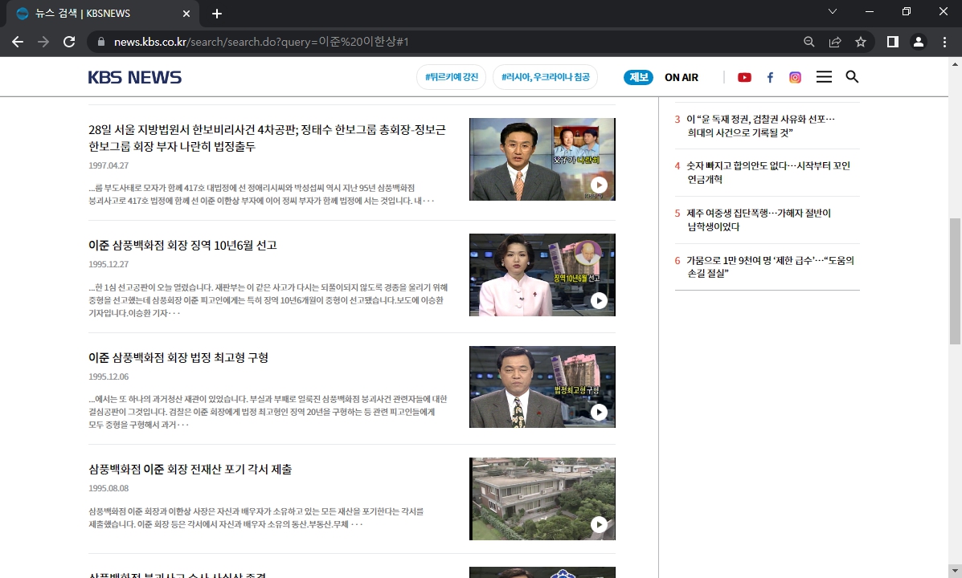Open the Chrome three-dot menu
The height and width of the screenshot is (578, 962).
(944, 42)
